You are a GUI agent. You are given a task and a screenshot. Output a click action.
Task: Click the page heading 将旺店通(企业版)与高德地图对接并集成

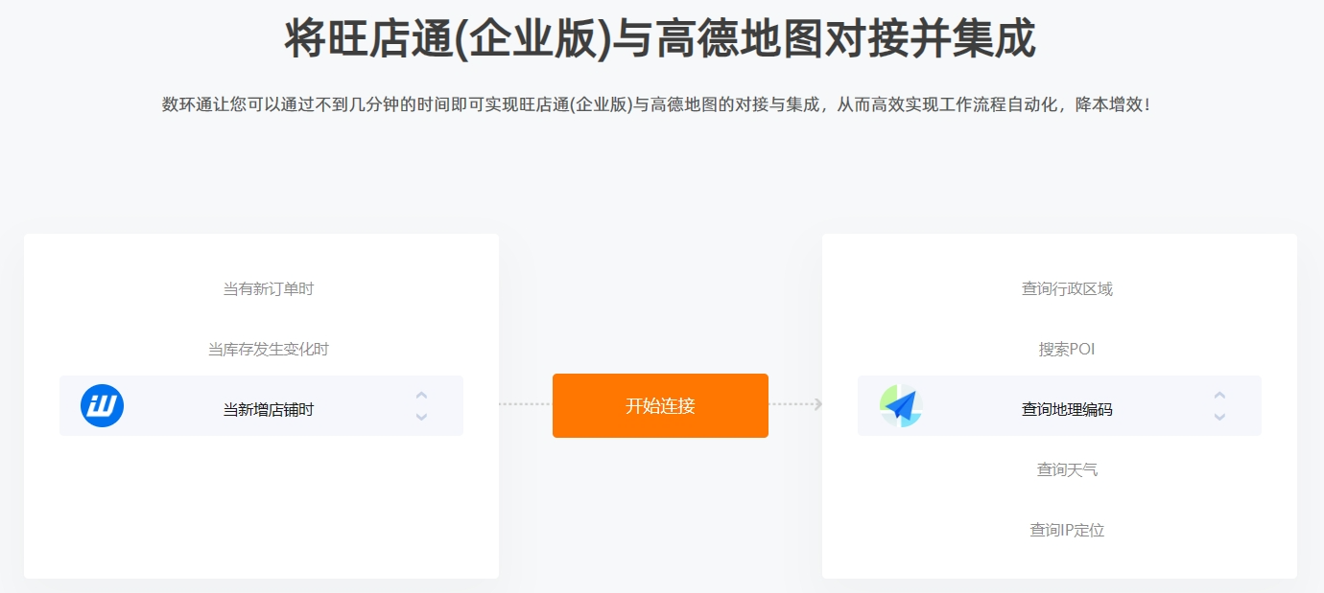(x=660, y=39)
